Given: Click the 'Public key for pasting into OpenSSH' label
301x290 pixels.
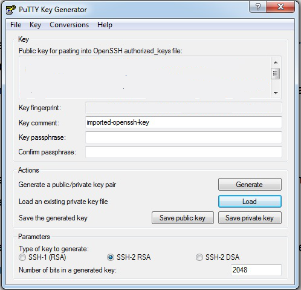Looking at the screenshot, I should click(x=100, y=51).
